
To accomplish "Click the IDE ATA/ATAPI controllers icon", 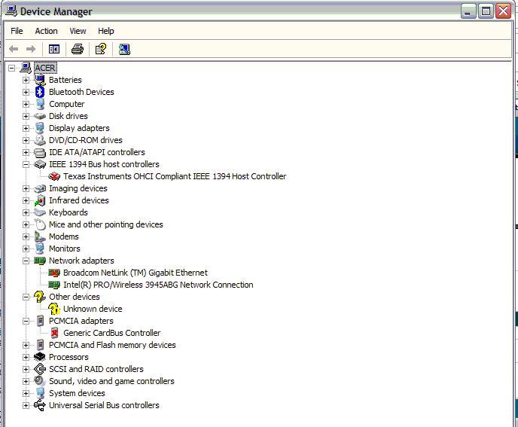I will (x=40, y=152).
